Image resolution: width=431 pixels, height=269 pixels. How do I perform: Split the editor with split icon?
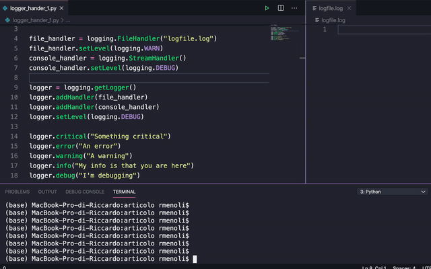click(x=281, y=8)
